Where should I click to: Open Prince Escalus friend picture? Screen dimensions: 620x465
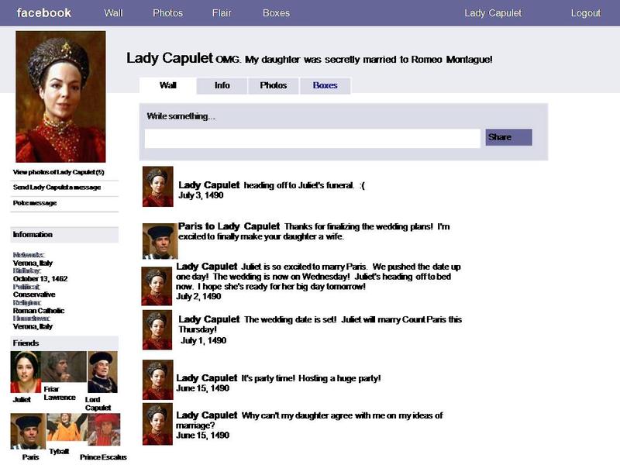click(104, 430)
